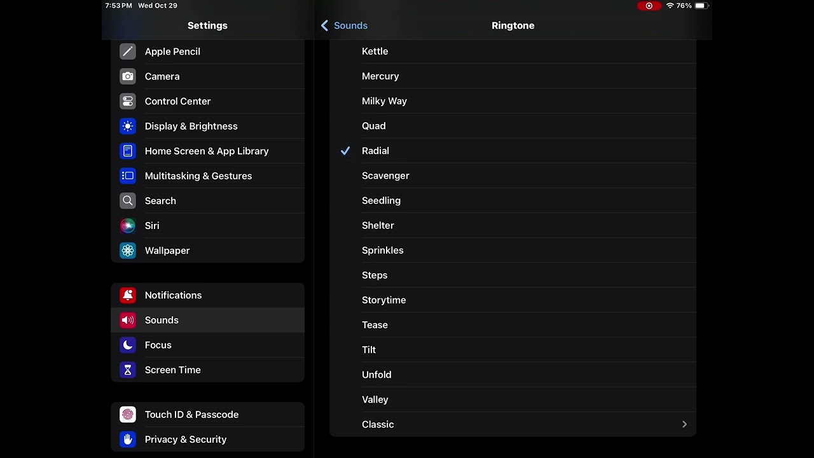Select the Scavenger ringtone
This screenshot has width=814, height=458.
513,176
